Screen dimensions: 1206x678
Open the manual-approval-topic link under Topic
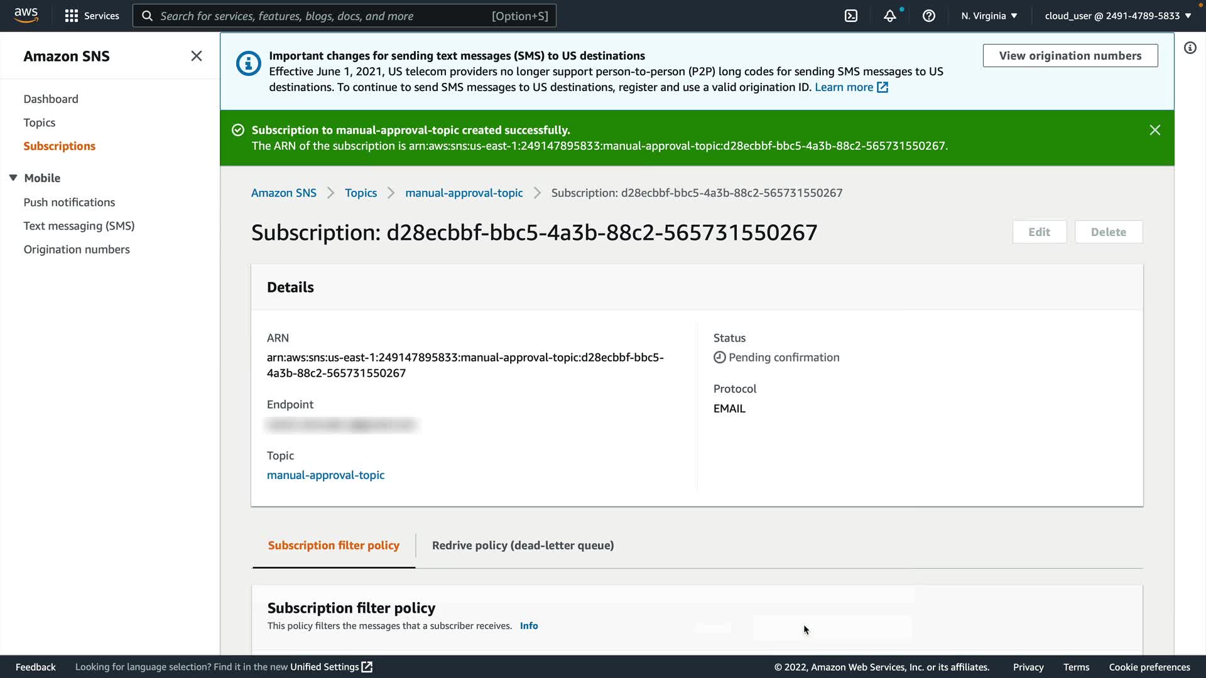325,475
